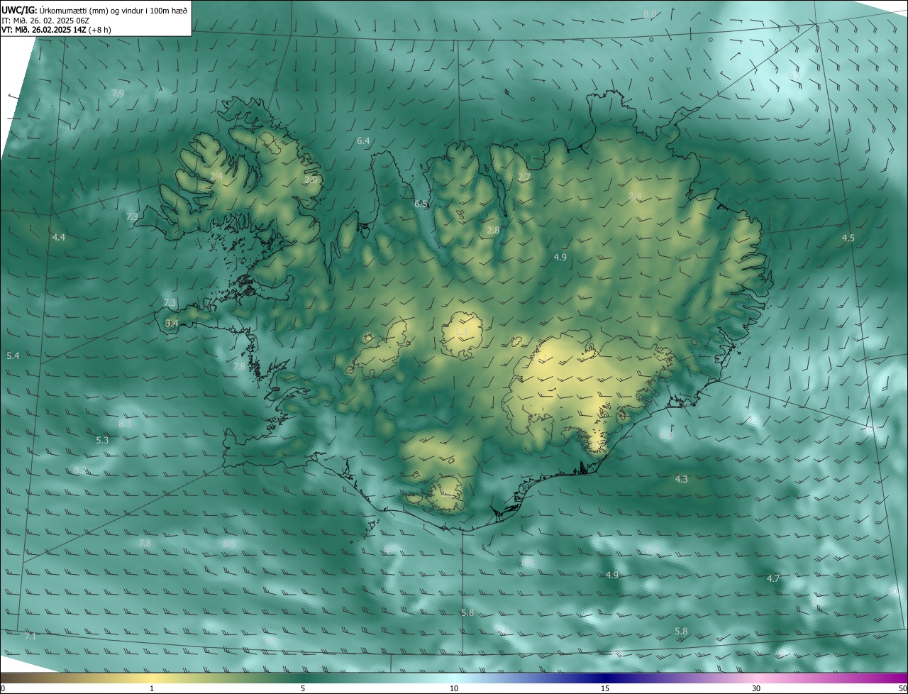Click the "VT: Mið. 26.02.2025 14Z (+8 h)" line

tap(56, 30)
